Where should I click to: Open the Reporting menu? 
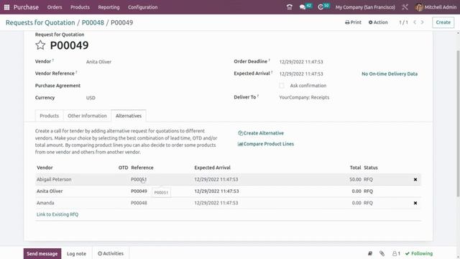(109, 7)
